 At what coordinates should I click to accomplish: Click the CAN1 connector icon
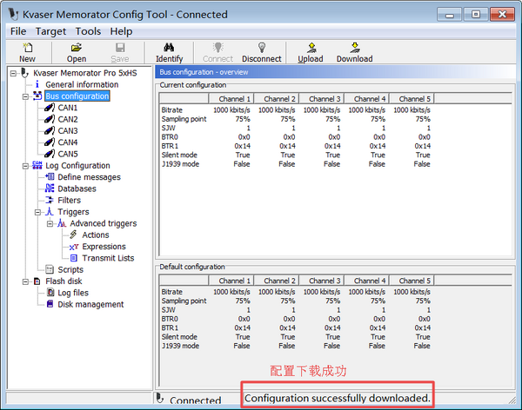[50, 108]
